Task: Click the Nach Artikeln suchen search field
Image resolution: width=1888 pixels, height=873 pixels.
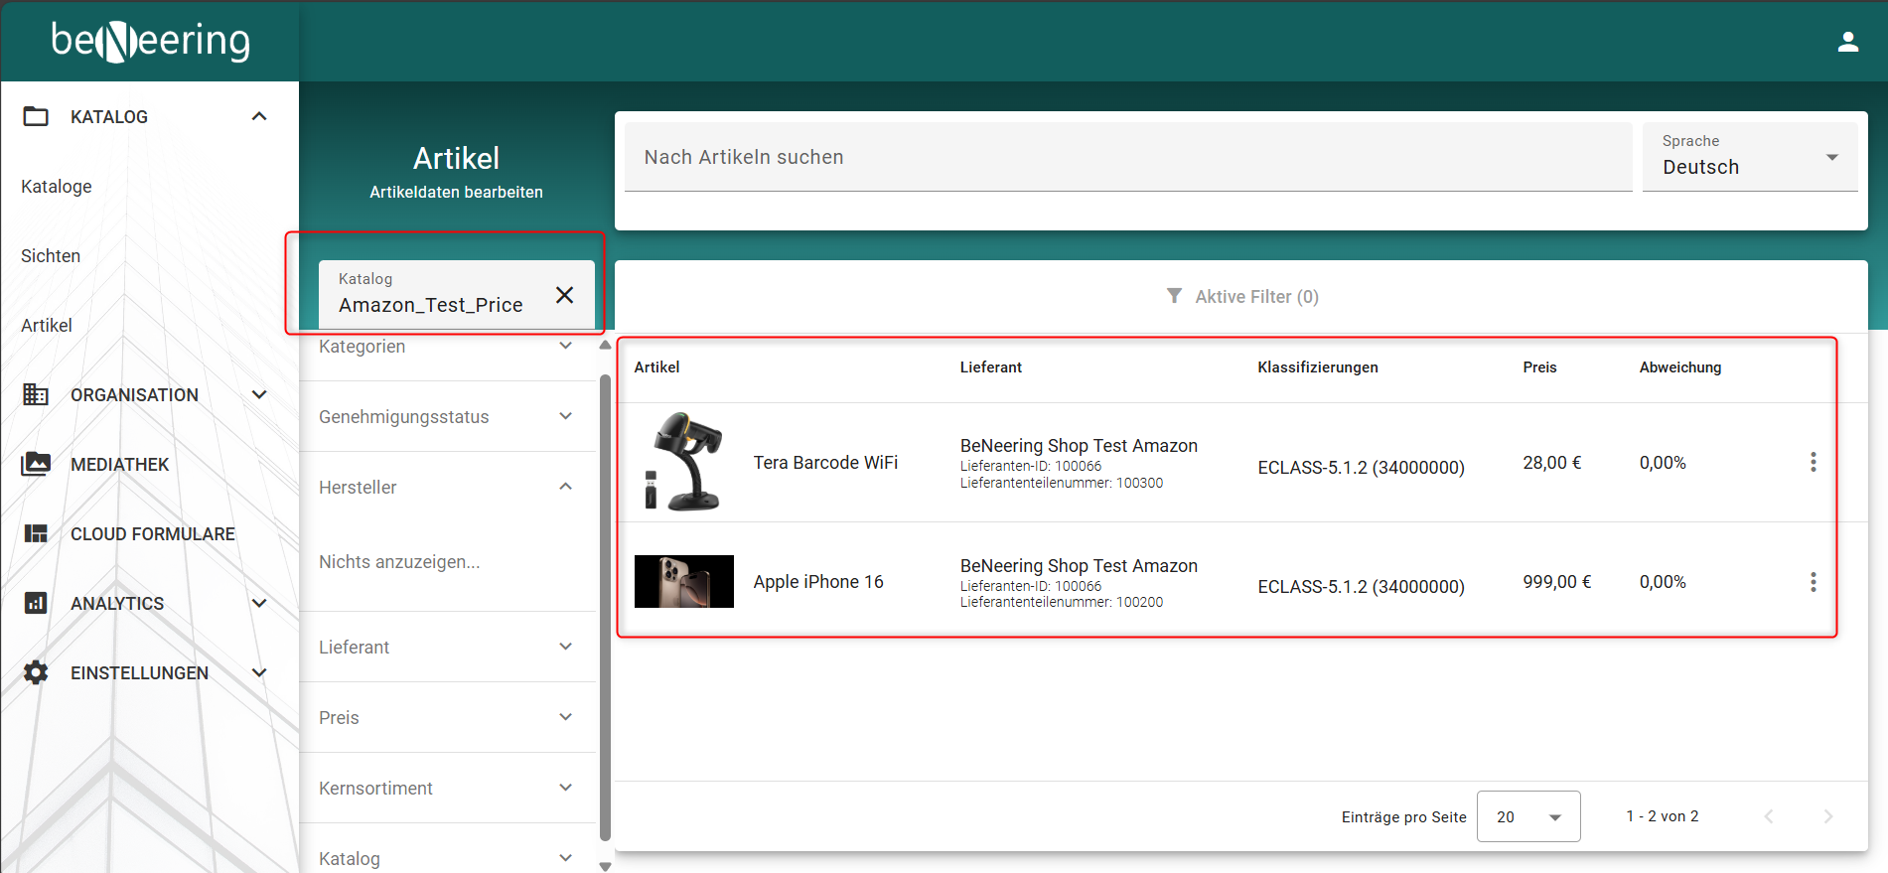Action: [x=1127, y=157]
